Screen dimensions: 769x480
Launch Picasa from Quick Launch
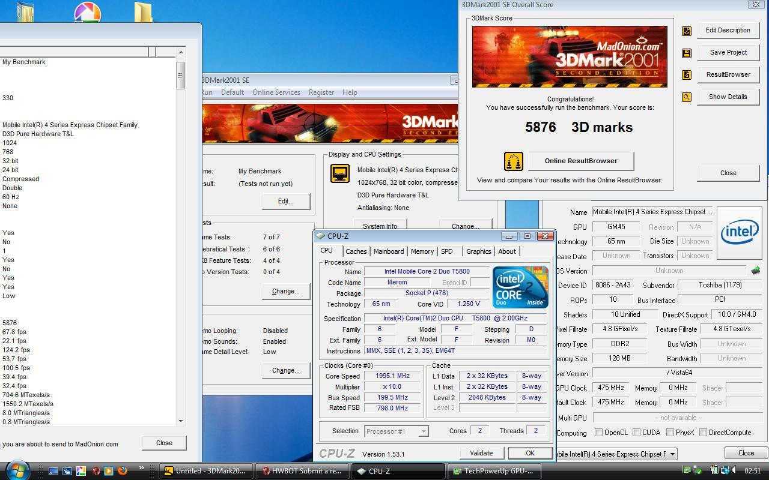click(81, 471)
